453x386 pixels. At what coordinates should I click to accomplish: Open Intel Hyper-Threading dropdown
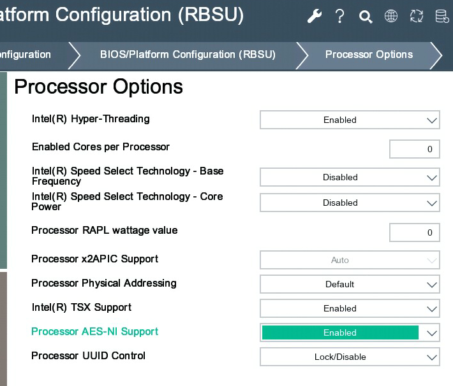coord(350,120)
